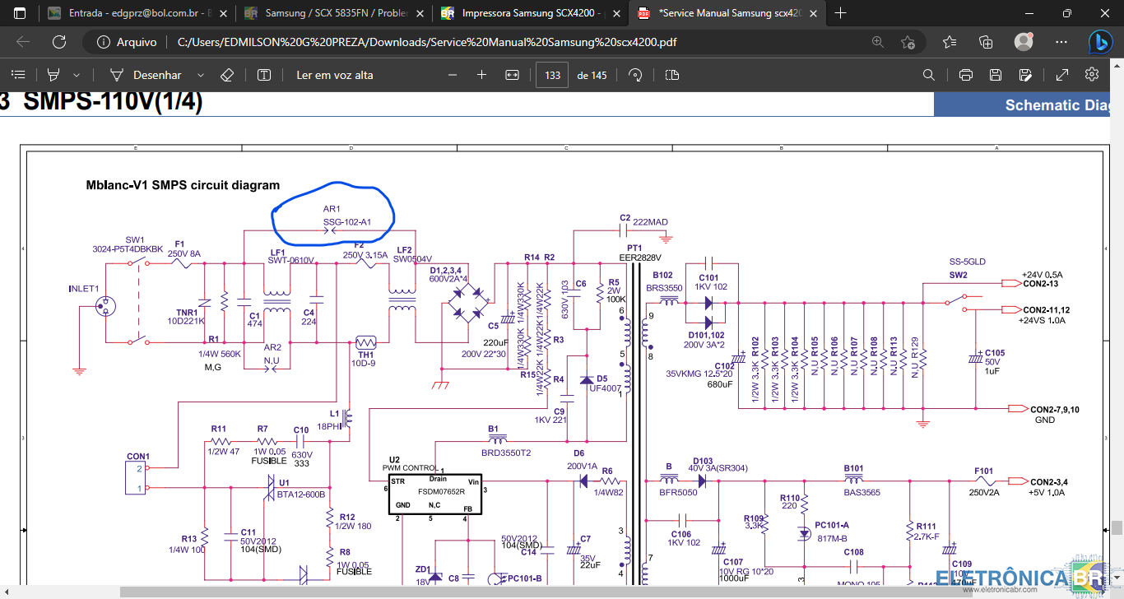
Task: Click the 'CON2-13' connector label
Action: pos(1041,284)
